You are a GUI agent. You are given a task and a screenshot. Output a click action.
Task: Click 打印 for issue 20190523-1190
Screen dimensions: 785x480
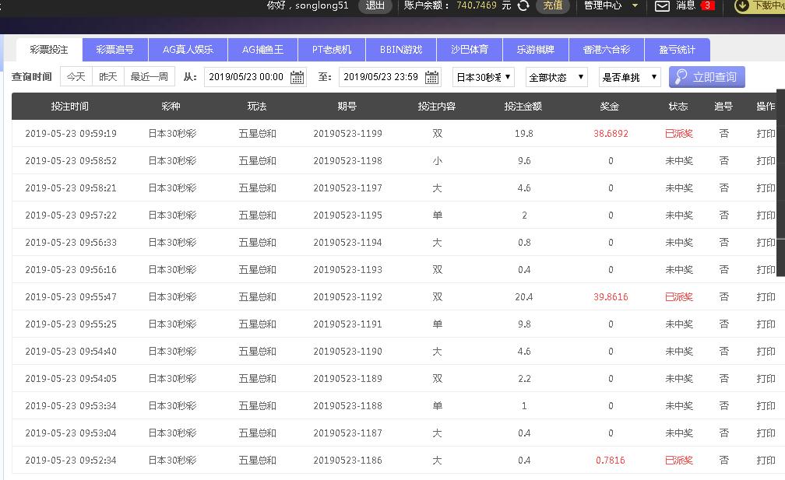(x=766, y=352)
